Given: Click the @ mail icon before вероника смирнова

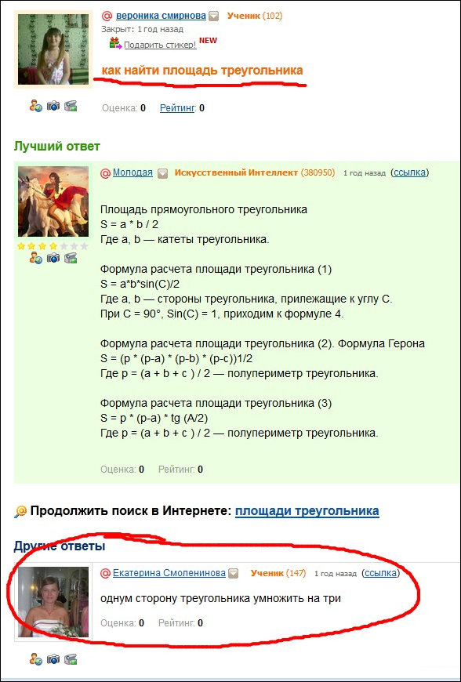Looking at the screenshot, I should click(107, 16).
